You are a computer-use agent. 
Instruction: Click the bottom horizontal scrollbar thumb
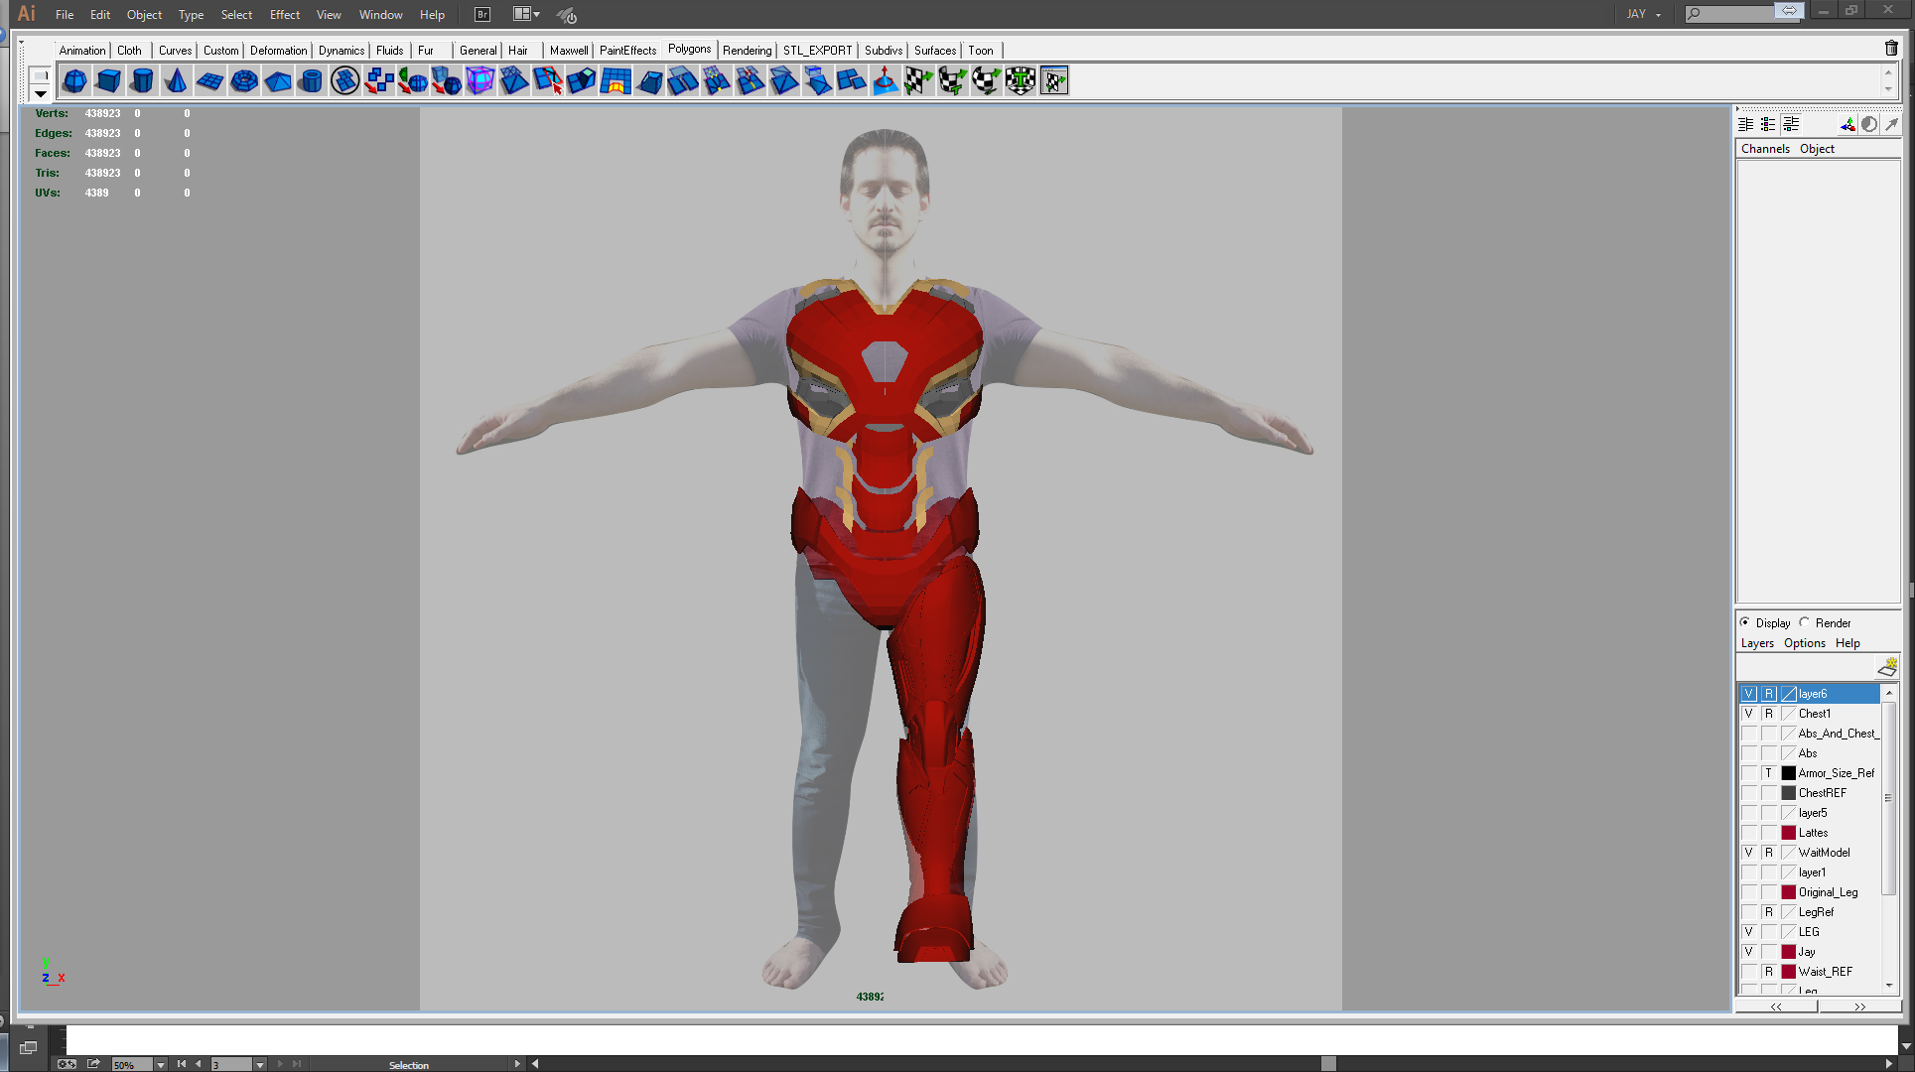1328,1064
